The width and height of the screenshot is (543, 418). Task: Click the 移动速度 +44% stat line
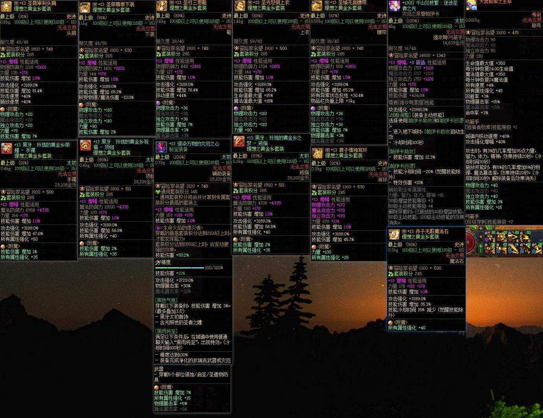click(171, 95)
